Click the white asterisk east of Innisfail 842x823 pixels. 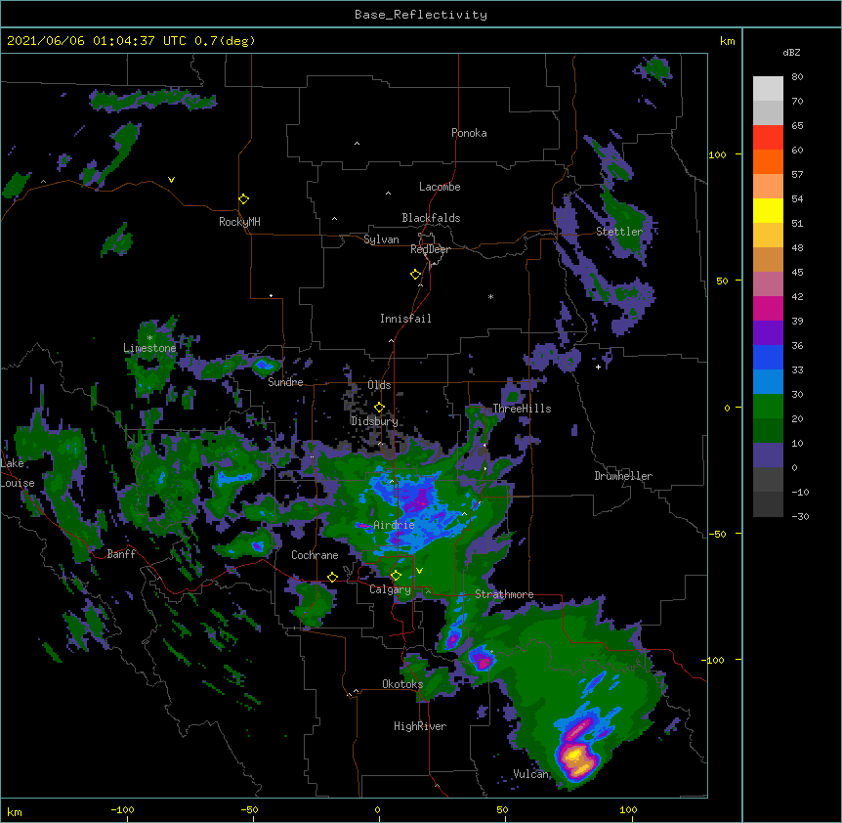point(490,296)
